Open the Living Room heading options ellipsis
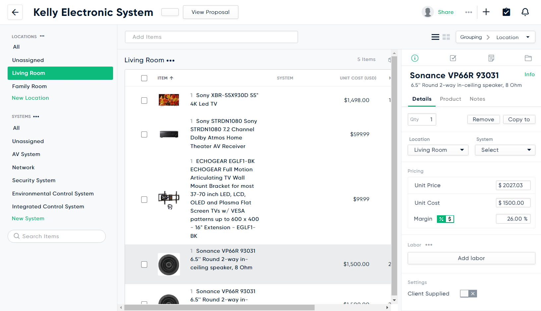541x311 pixels. pyautogui.click(x=170, y=61)
